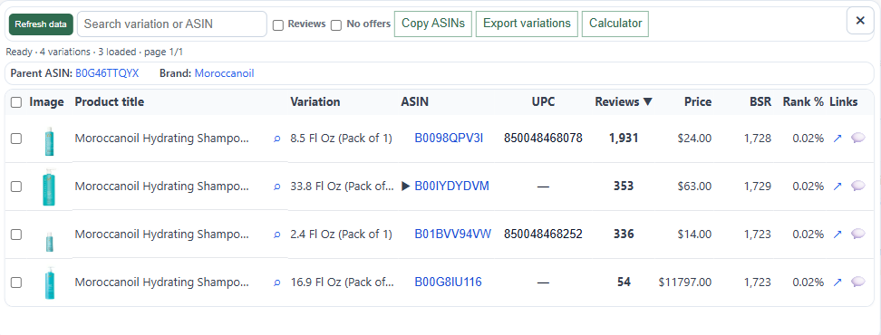Click the speech bubble icon for B01BVV94VW
The image size is (881, 335).
[858, 234]
